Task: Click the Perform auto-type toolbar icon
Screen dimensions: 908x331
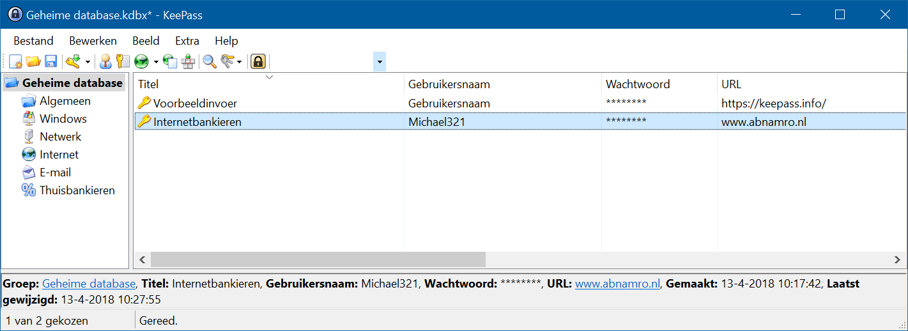Action: tap(187, 61)
